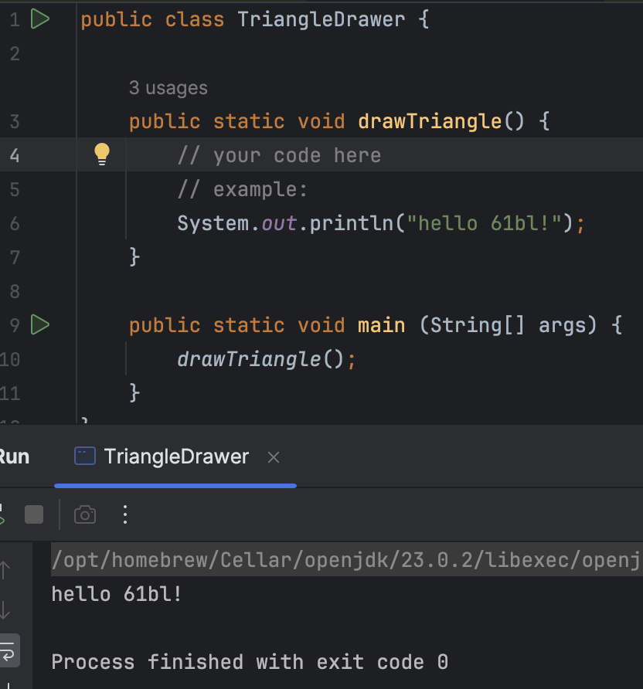Open more run options via three-dot menu

click(125, 514)
